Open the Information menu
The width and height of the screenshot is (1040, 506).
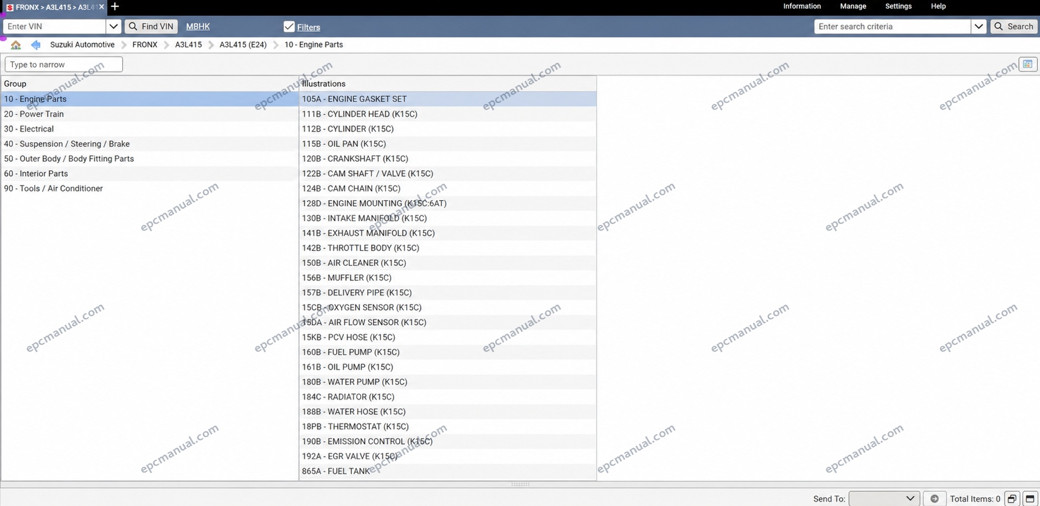tap(802, 7)
